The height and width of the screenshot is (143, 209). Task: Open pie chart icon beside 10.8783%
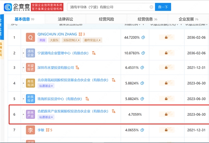(x=143, y=53)
